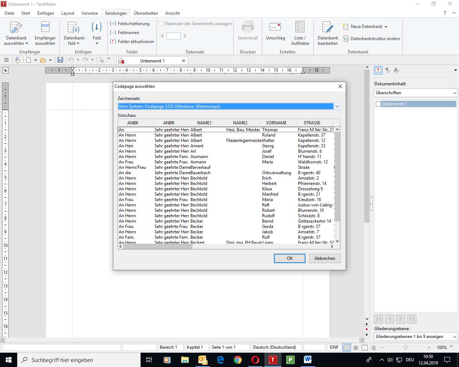Enable Datensatz des Serienbriefs anzeigen checkbox

161,24
